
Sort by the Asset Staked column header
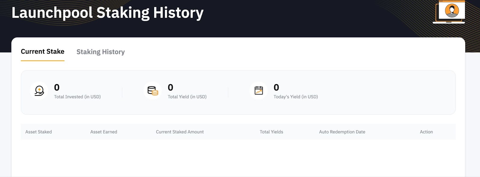39,132
